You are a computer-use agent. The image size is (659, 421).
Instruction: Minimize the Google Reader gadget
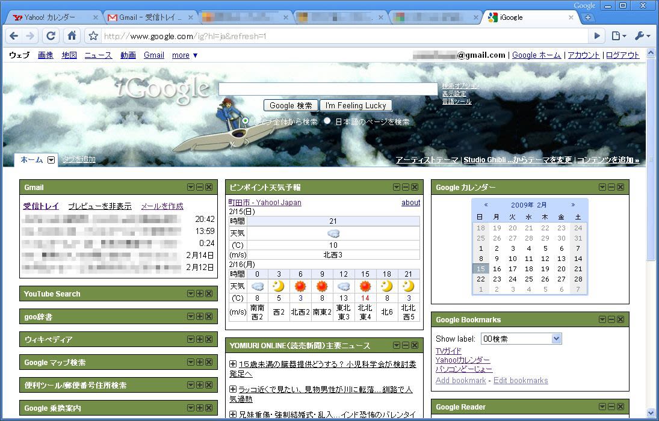coord(611,407)
